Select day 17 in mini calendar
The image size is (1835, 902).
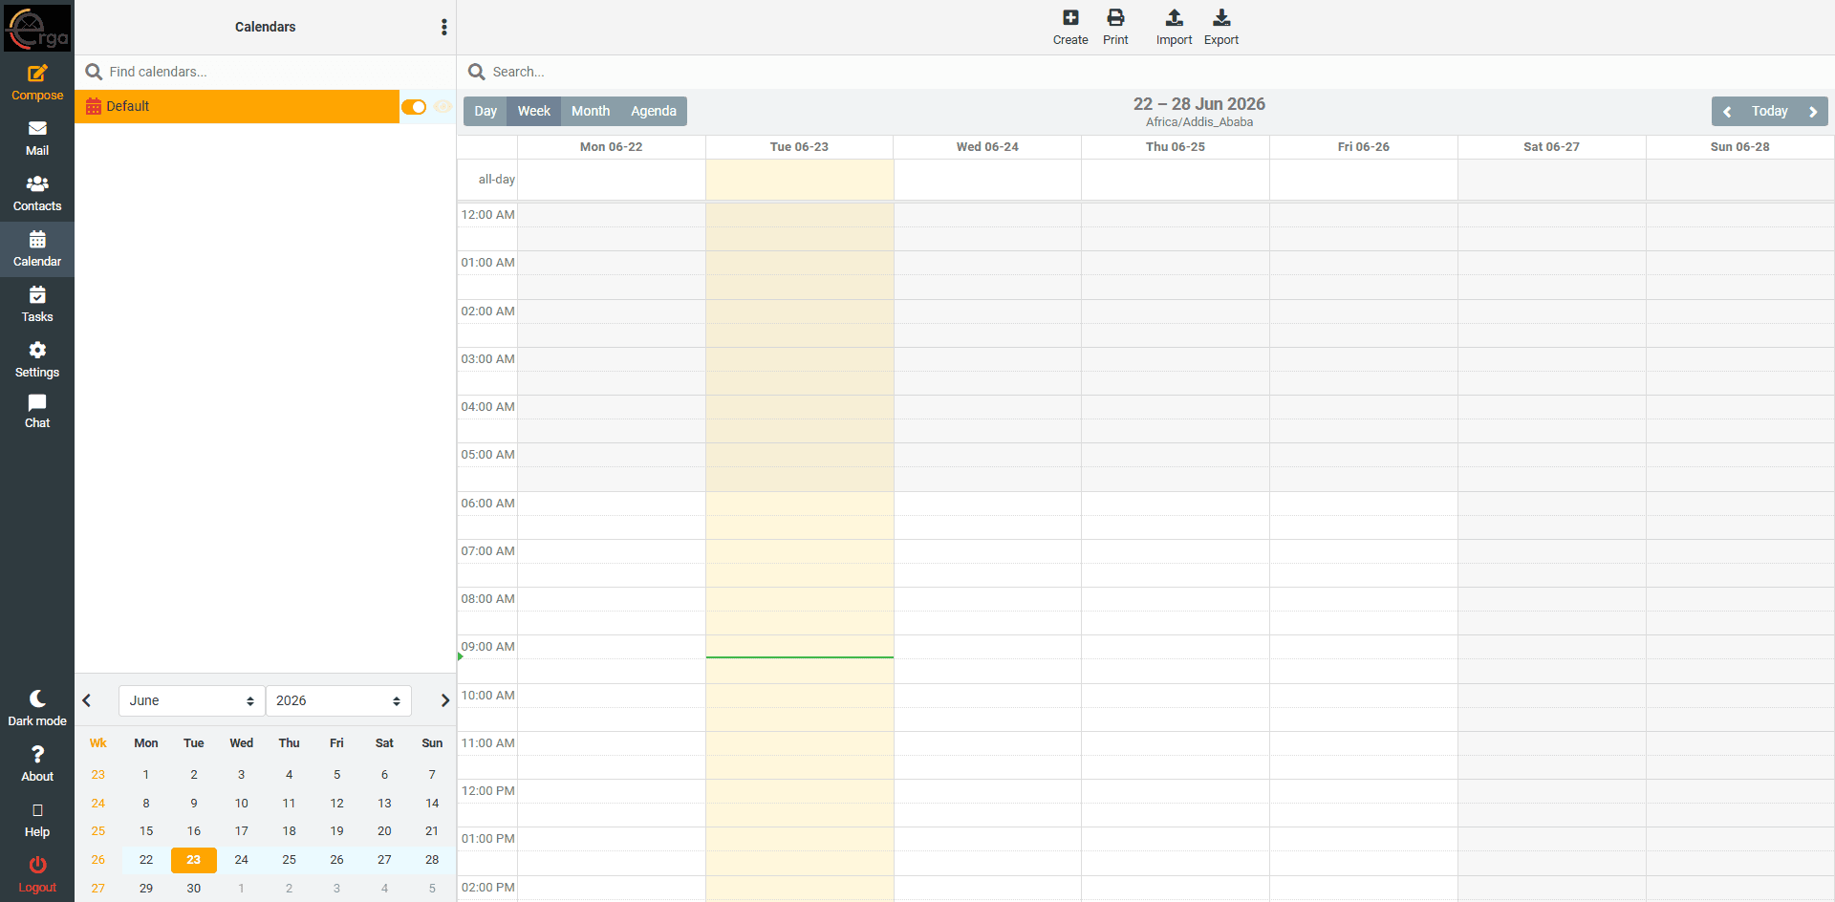point(242,831)
